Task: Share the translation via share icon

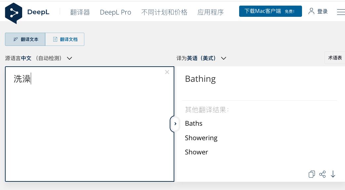Action: (x=323, y=174)
